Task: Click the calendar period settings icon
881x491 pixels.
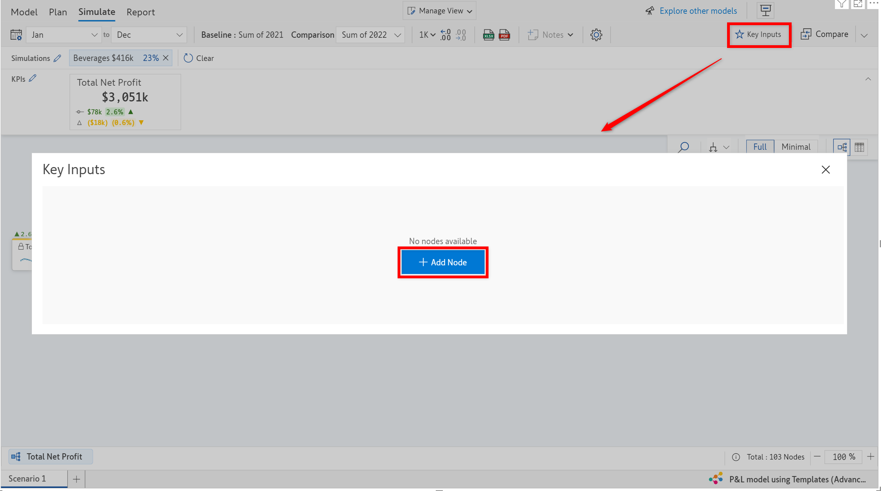Action: click(16, 35)
